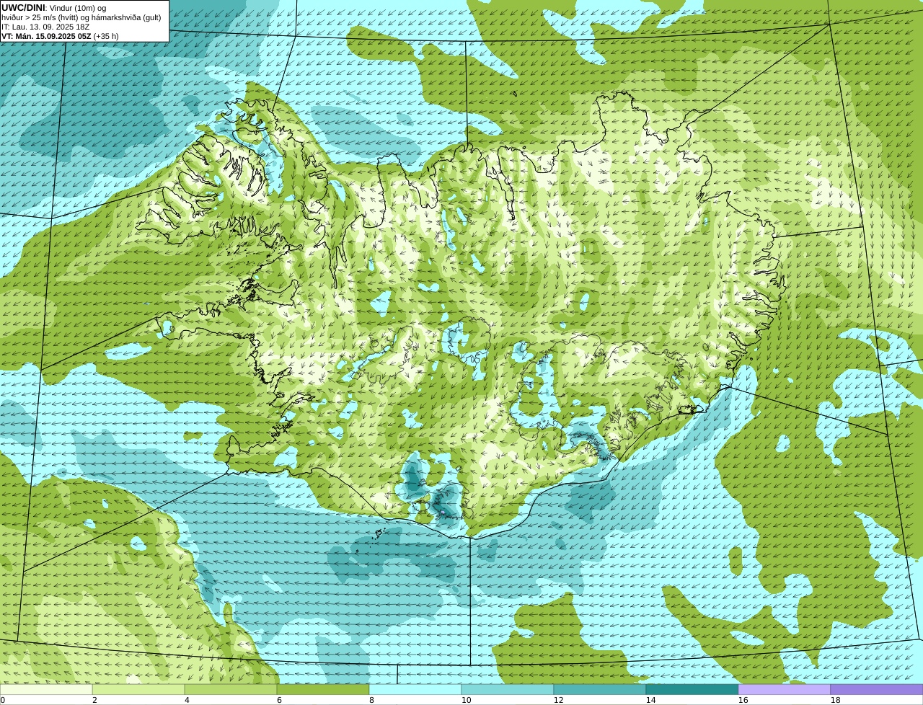923x705 pixels.
Task: Click the colorbar label 14
Action: pyautogui.click(x=650, y=700)
